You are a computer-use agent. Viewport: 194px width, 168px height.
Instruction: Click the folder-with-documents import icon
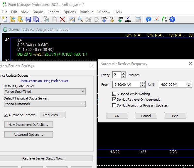click(x=20, y=19)
